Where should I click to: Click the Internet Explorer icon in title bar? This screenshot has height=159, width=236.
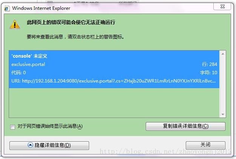7,8
